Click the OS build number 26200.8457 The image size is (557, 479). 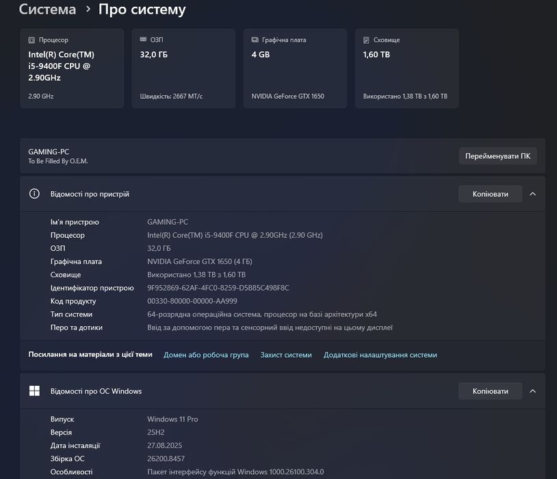(166, 458)
